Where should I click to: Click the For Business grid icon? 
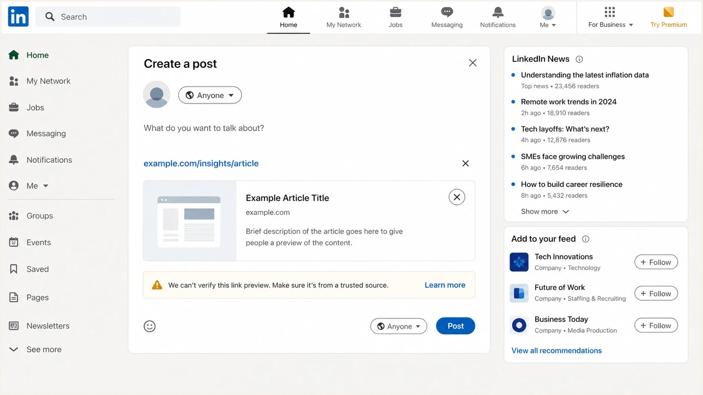pyautogui.click(x=610, y=12)
